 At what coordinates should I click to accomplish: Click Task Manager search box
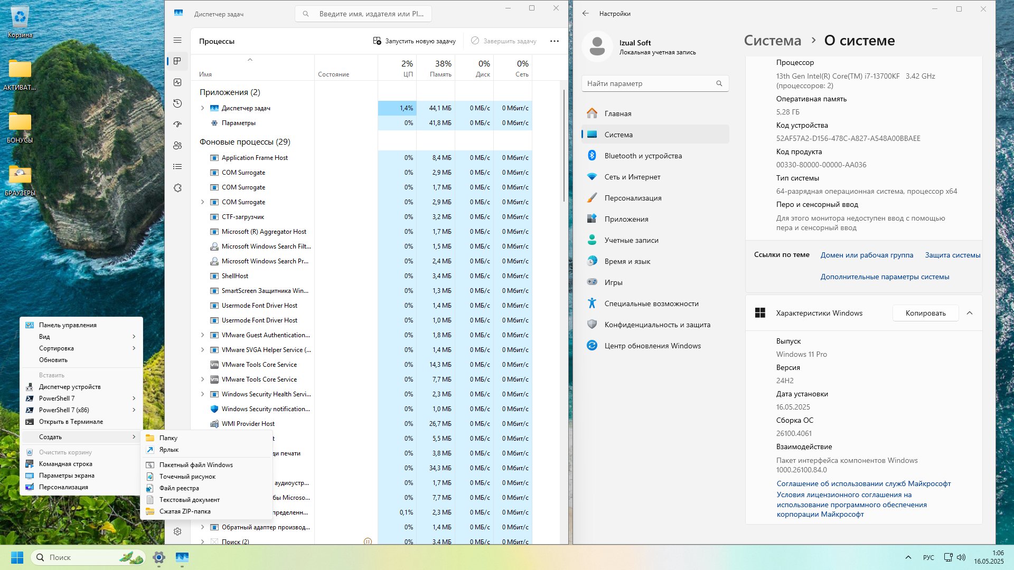click(363, 14)
